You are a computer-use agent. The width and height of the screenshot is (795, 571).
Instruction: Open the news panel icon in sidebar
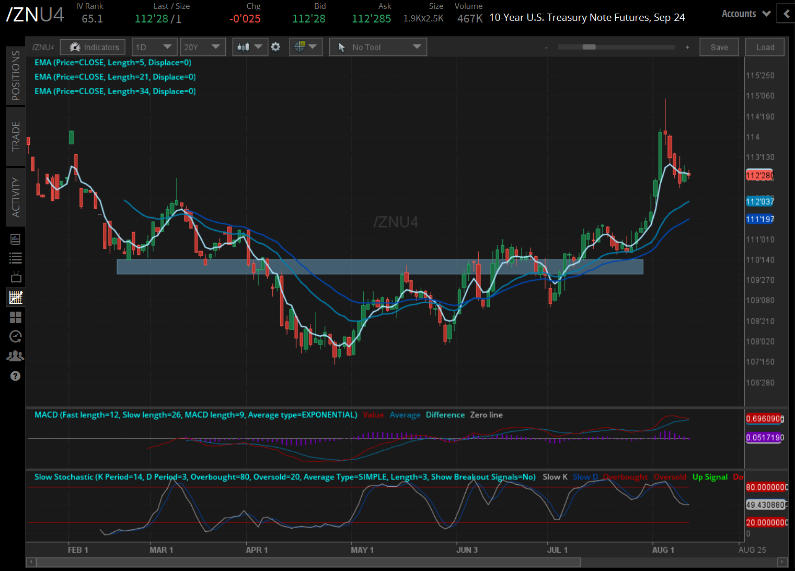[15, 239]
